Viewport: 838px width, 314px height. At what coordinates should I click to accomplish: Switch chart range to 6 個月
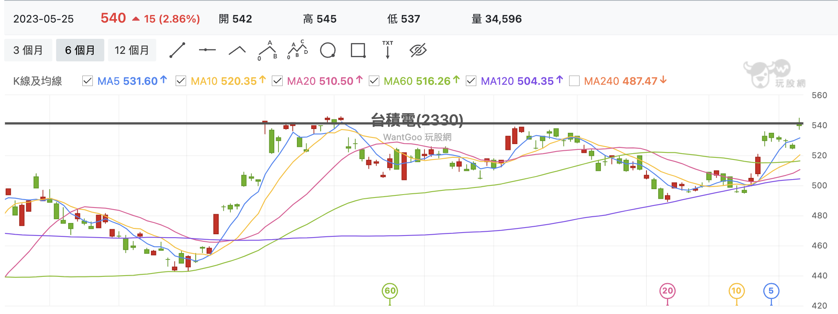(80, 50)
